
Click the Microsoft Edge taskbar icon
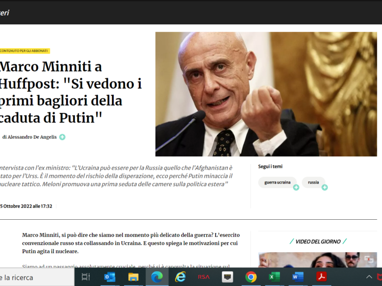point(157,277)
